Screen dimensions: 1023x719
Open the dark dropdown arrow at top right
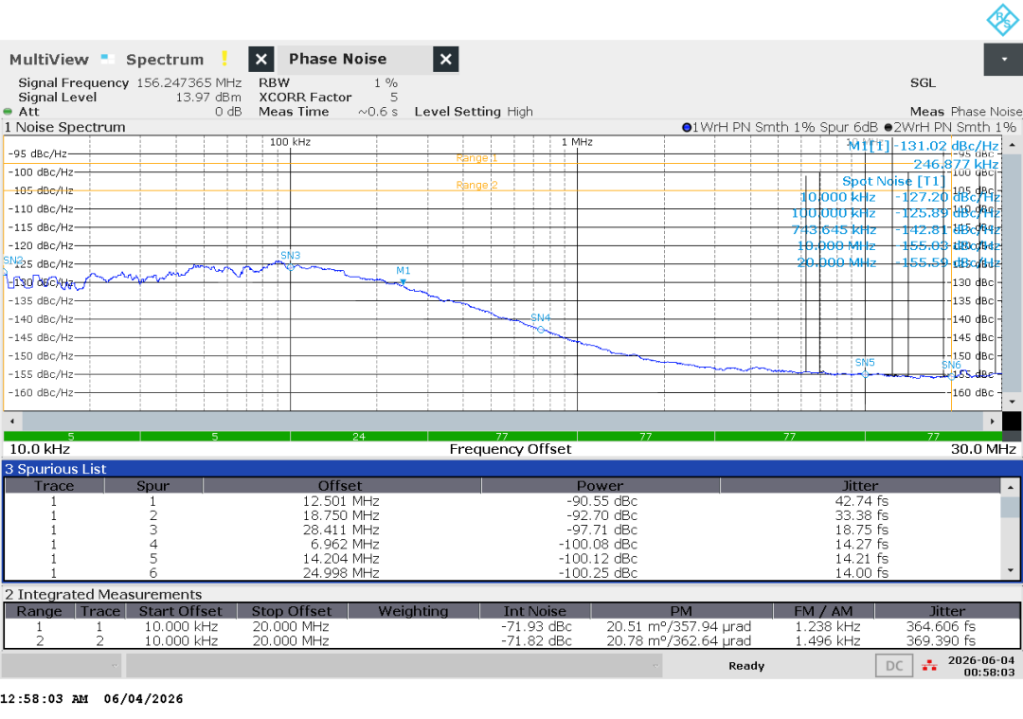tap(1003, 60)
